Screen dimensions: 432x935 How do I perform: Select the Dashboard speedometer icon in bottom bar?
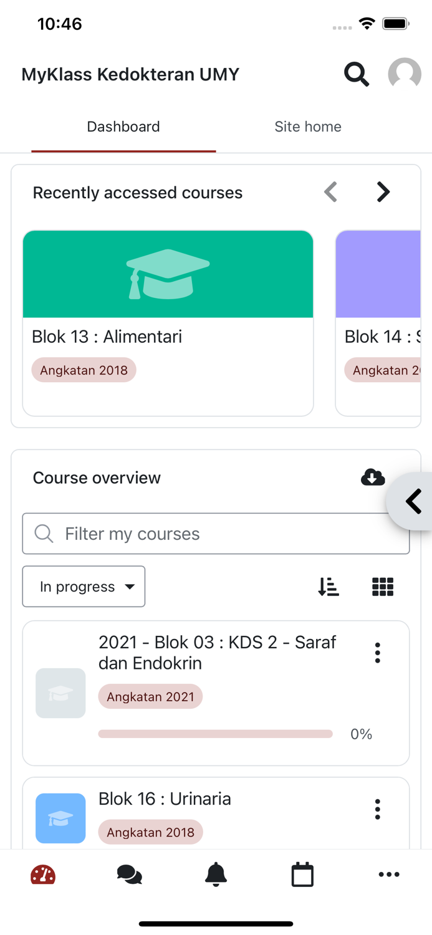[x=43, y=875]
